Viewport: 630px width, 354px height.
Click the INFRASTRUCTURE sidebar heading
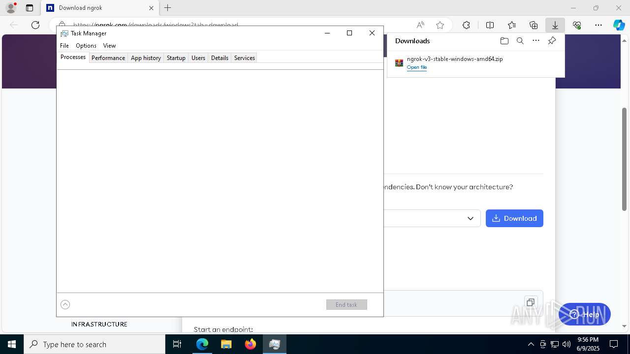(99, 324)
